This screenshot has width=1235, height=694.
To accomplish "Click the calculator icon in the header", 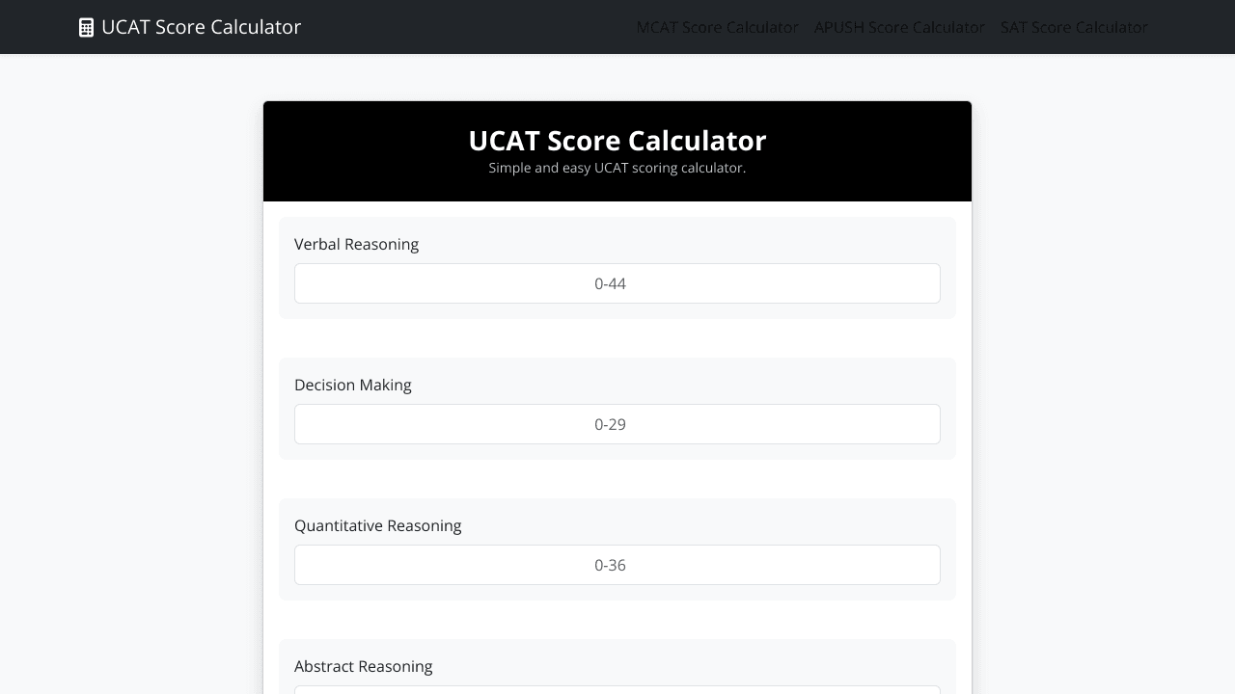I will point(85,27).
